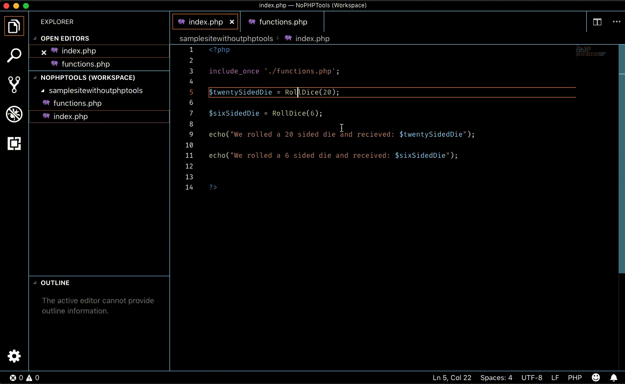
Task: Click the Explorer panel title
Action: pyautogui.click(x=57, y=22)
